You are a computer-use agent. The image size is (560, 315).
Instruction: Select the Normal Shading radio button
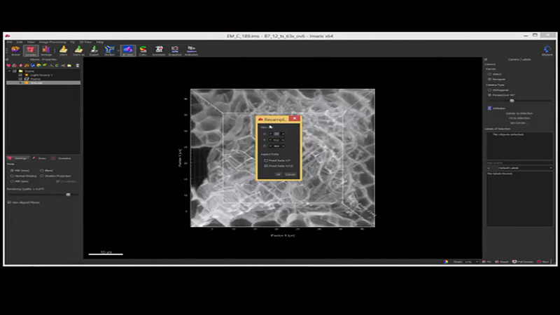(12, 176)
